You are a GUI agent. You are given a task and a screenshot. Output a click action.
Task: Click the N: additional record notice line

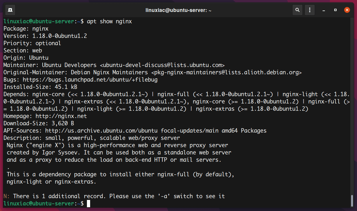114,196
